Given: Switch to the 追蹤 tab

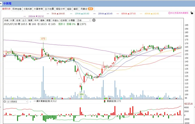Looking at the screenshot, I should point(69,9).
